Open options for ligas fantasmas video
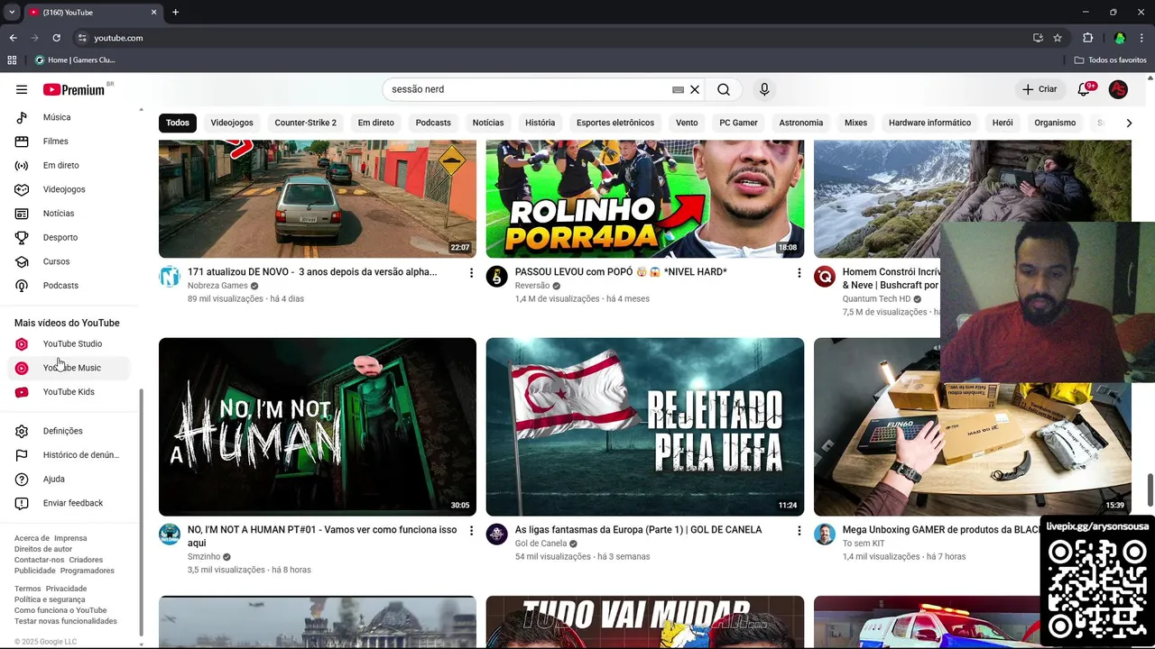The image size is (1155, 649). (x=799, y=531)
